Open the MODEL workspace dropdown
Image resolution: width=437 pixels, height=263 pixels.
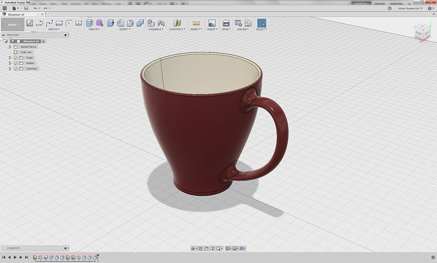tap(13, 25)
